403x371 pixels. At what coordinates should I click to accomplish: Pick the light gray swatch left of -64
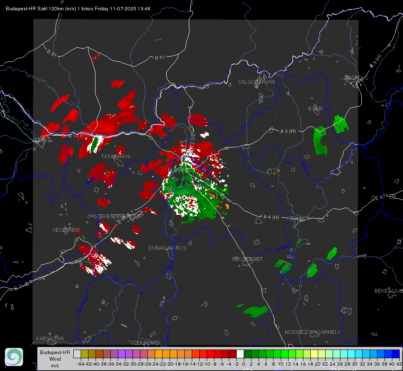(77, 354)
